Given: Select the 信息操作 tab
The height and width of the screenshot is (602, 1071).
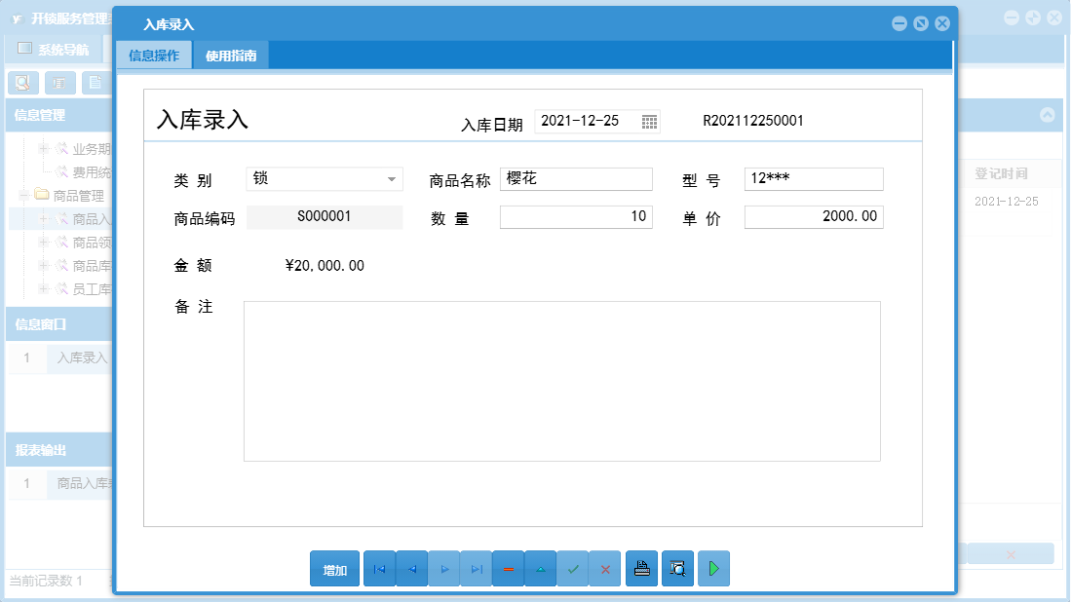Looking at the screenshot, I should click(x=154, y=55).
